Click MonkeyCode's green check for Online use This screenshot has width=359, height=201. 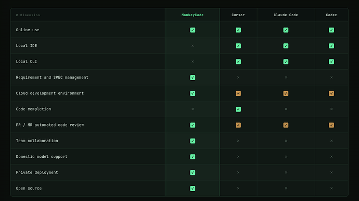[x=193, y=30]
